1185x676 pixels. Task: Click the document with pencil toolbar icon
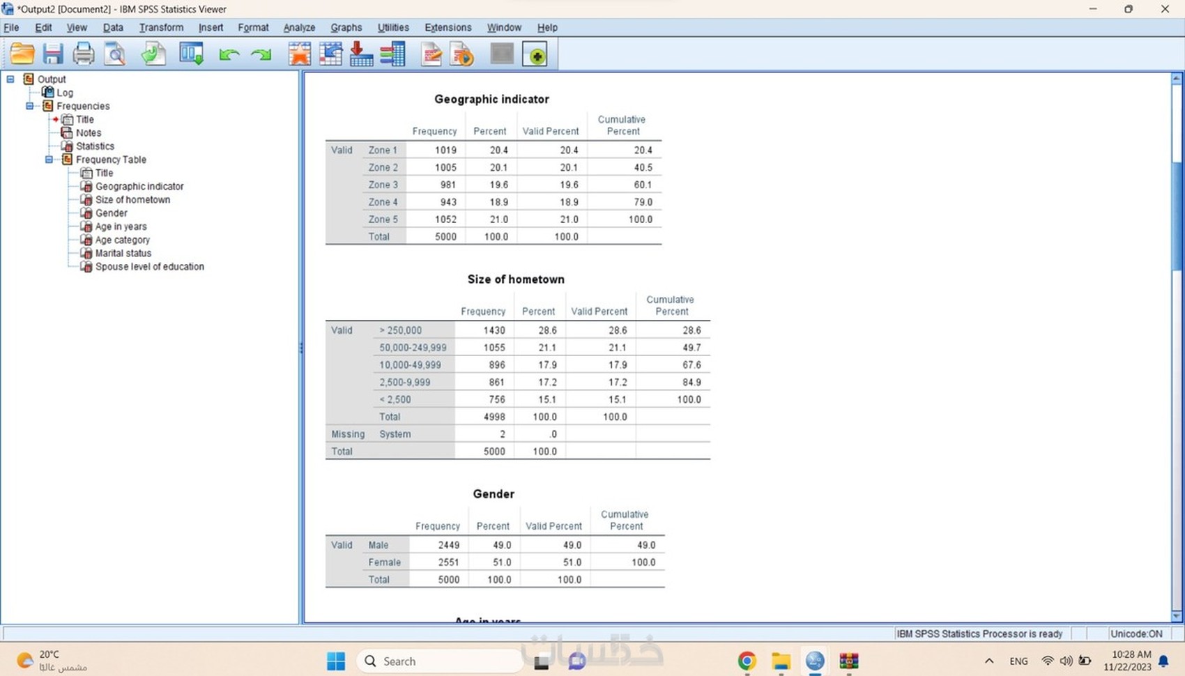[431, 54]
